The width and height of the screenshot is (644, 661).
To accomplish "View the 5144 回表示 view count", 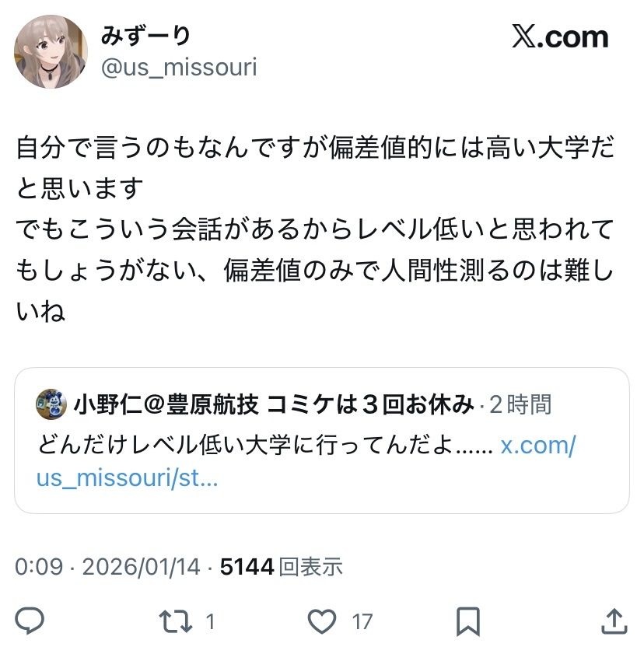I will pos(282,566).
